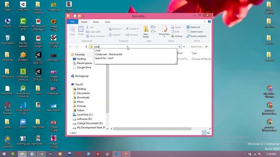This screenshot has width=280, height=157.
Task: Click the Type column header
Action: pos(194,53)
